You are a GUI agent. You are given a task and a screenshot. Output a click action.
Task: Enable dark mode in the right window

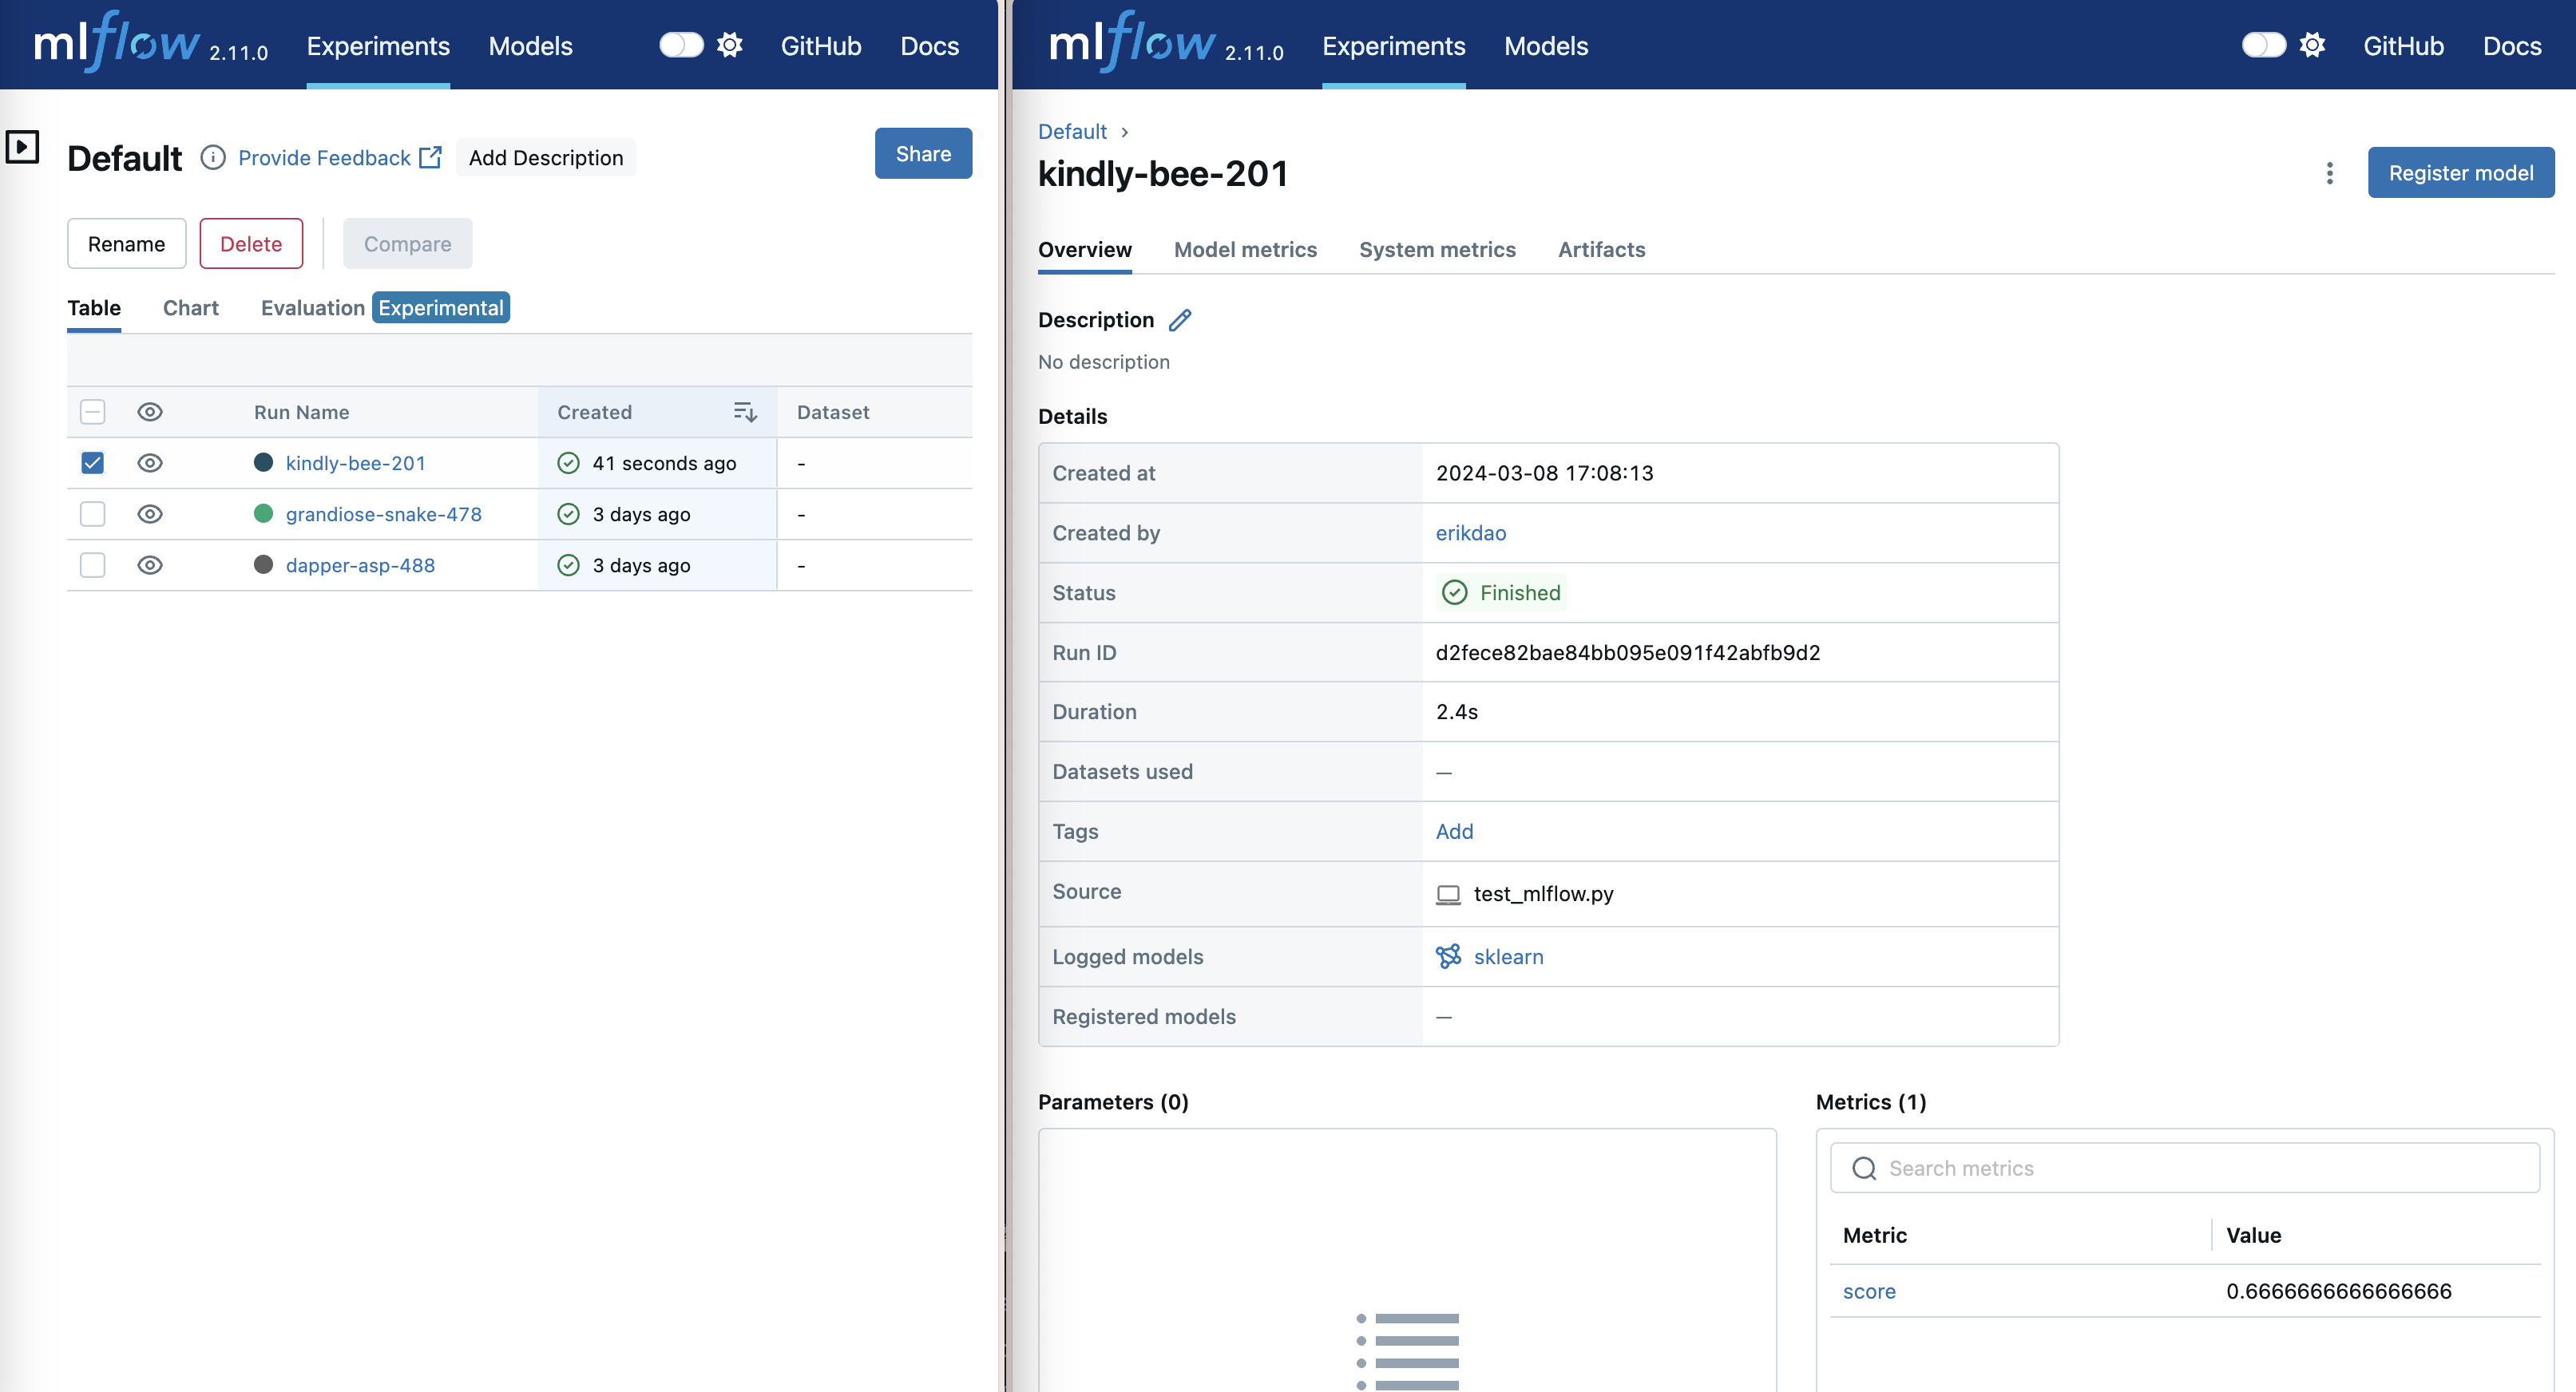[2263, 45]
